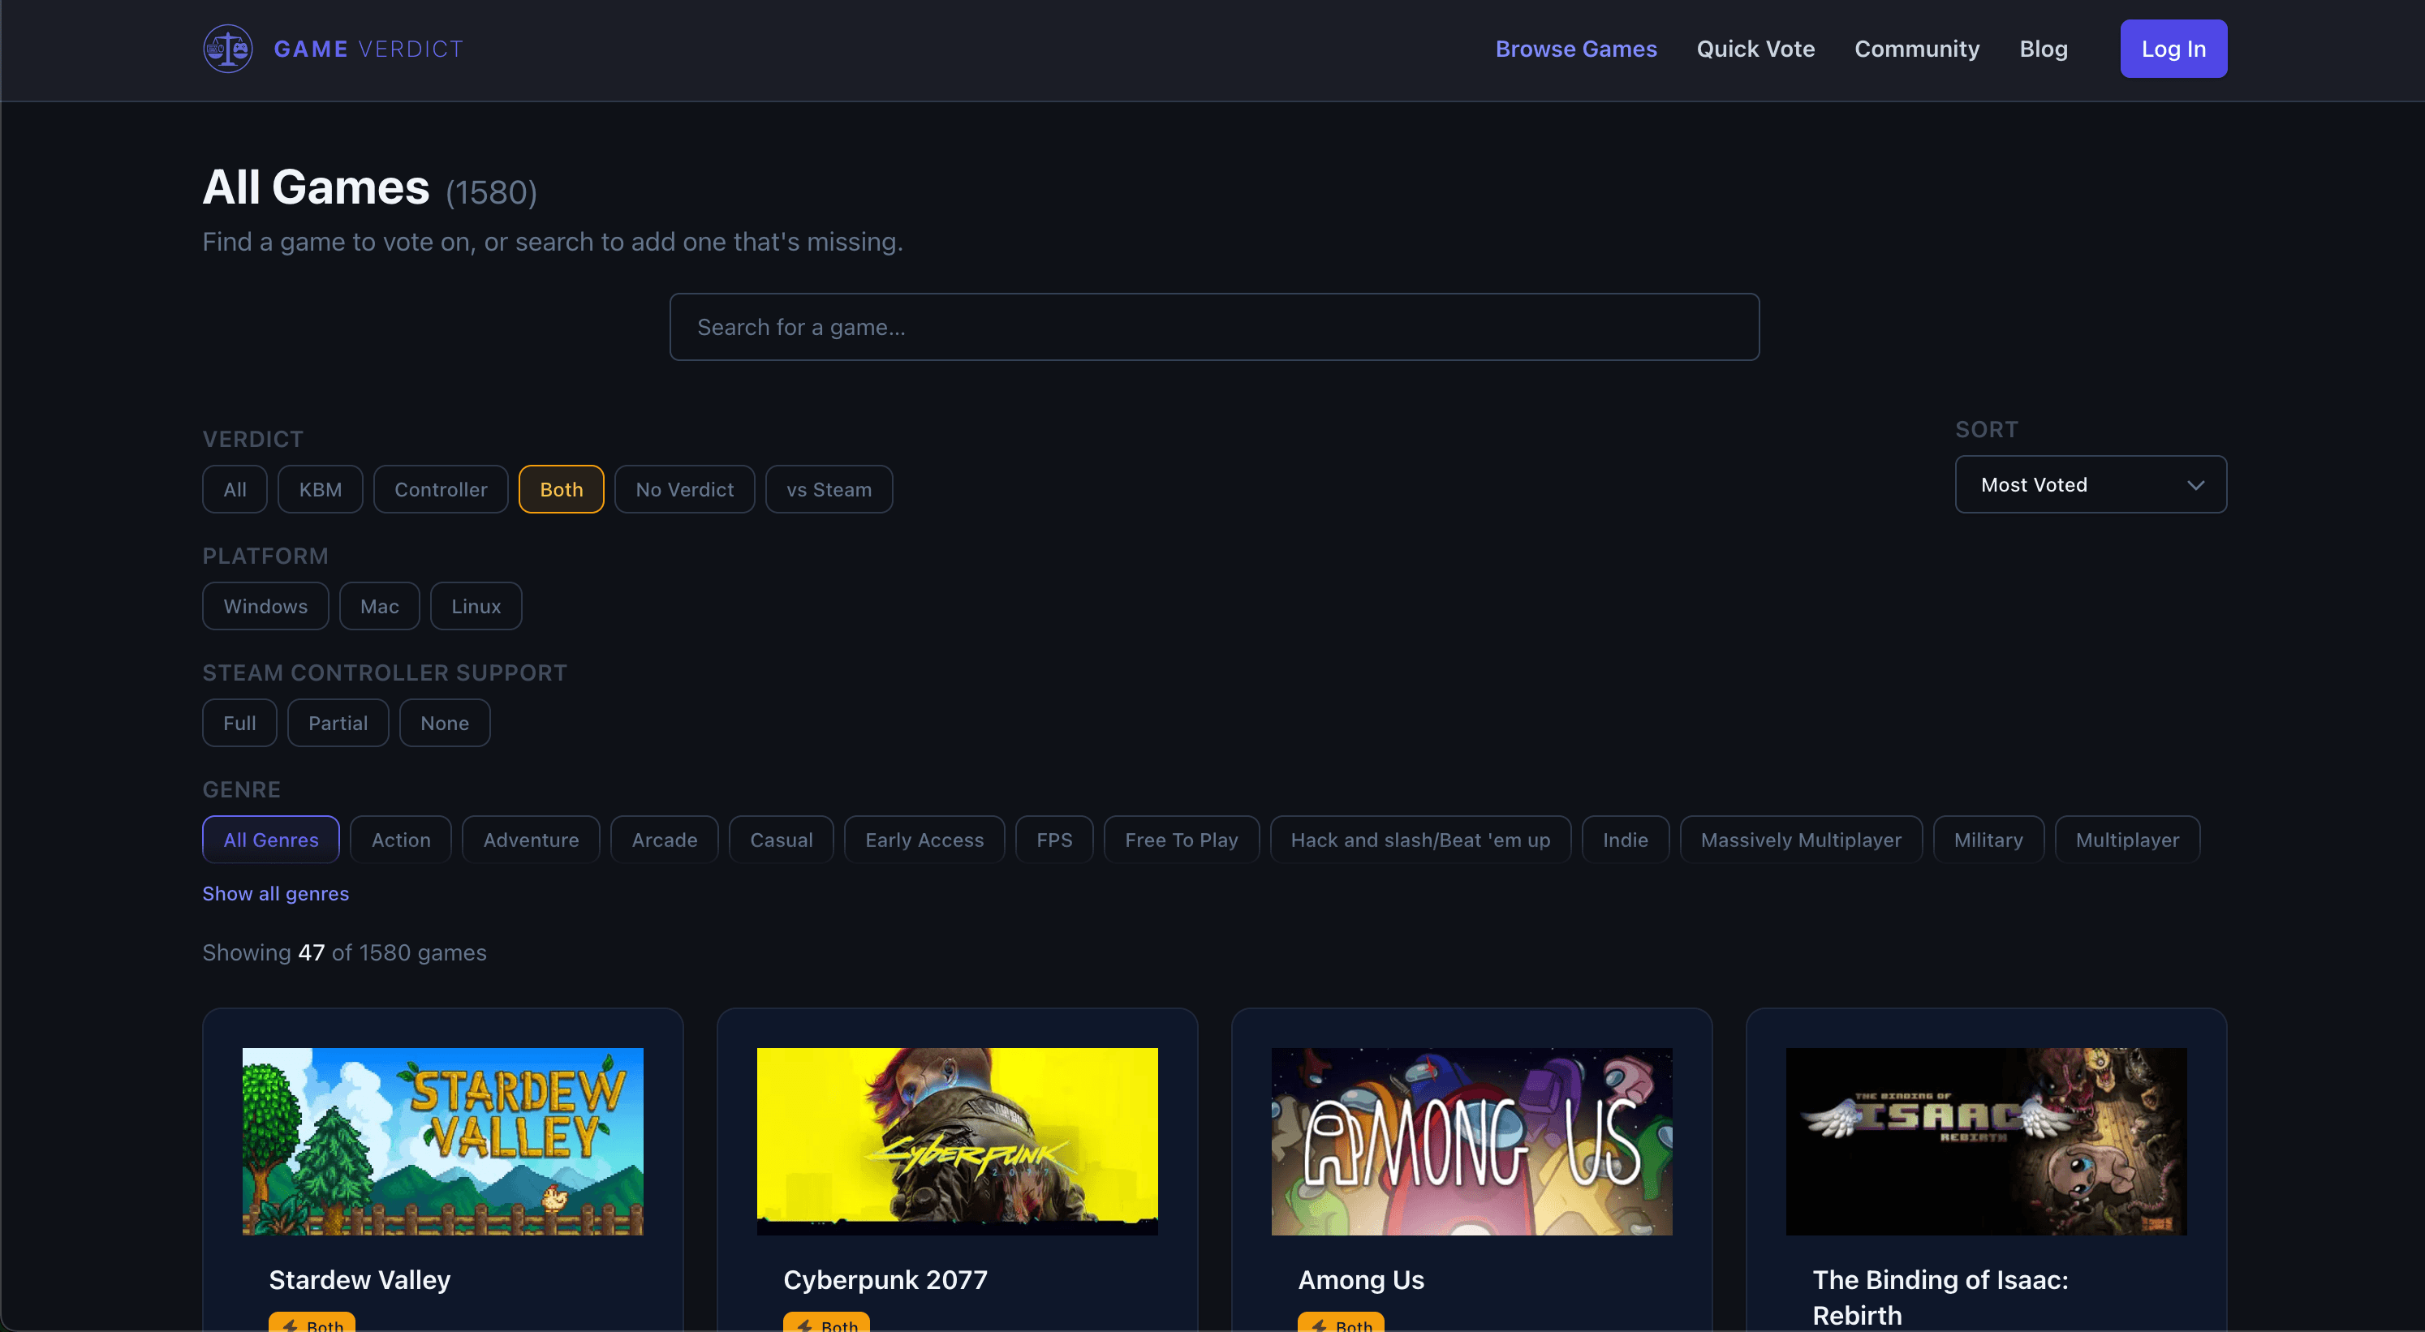The image size is (2425, 1332).
Task: Filter genre by Free To Play
Action: click(x=1181, y=839)
